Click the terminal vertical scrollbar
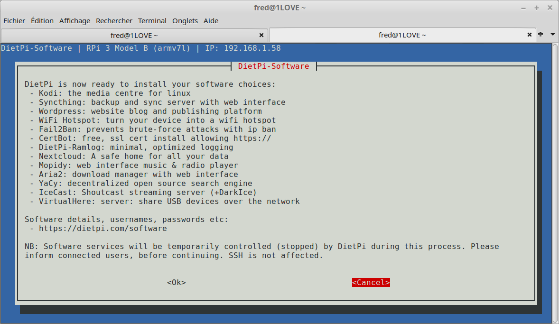 [x=555, y=183]
